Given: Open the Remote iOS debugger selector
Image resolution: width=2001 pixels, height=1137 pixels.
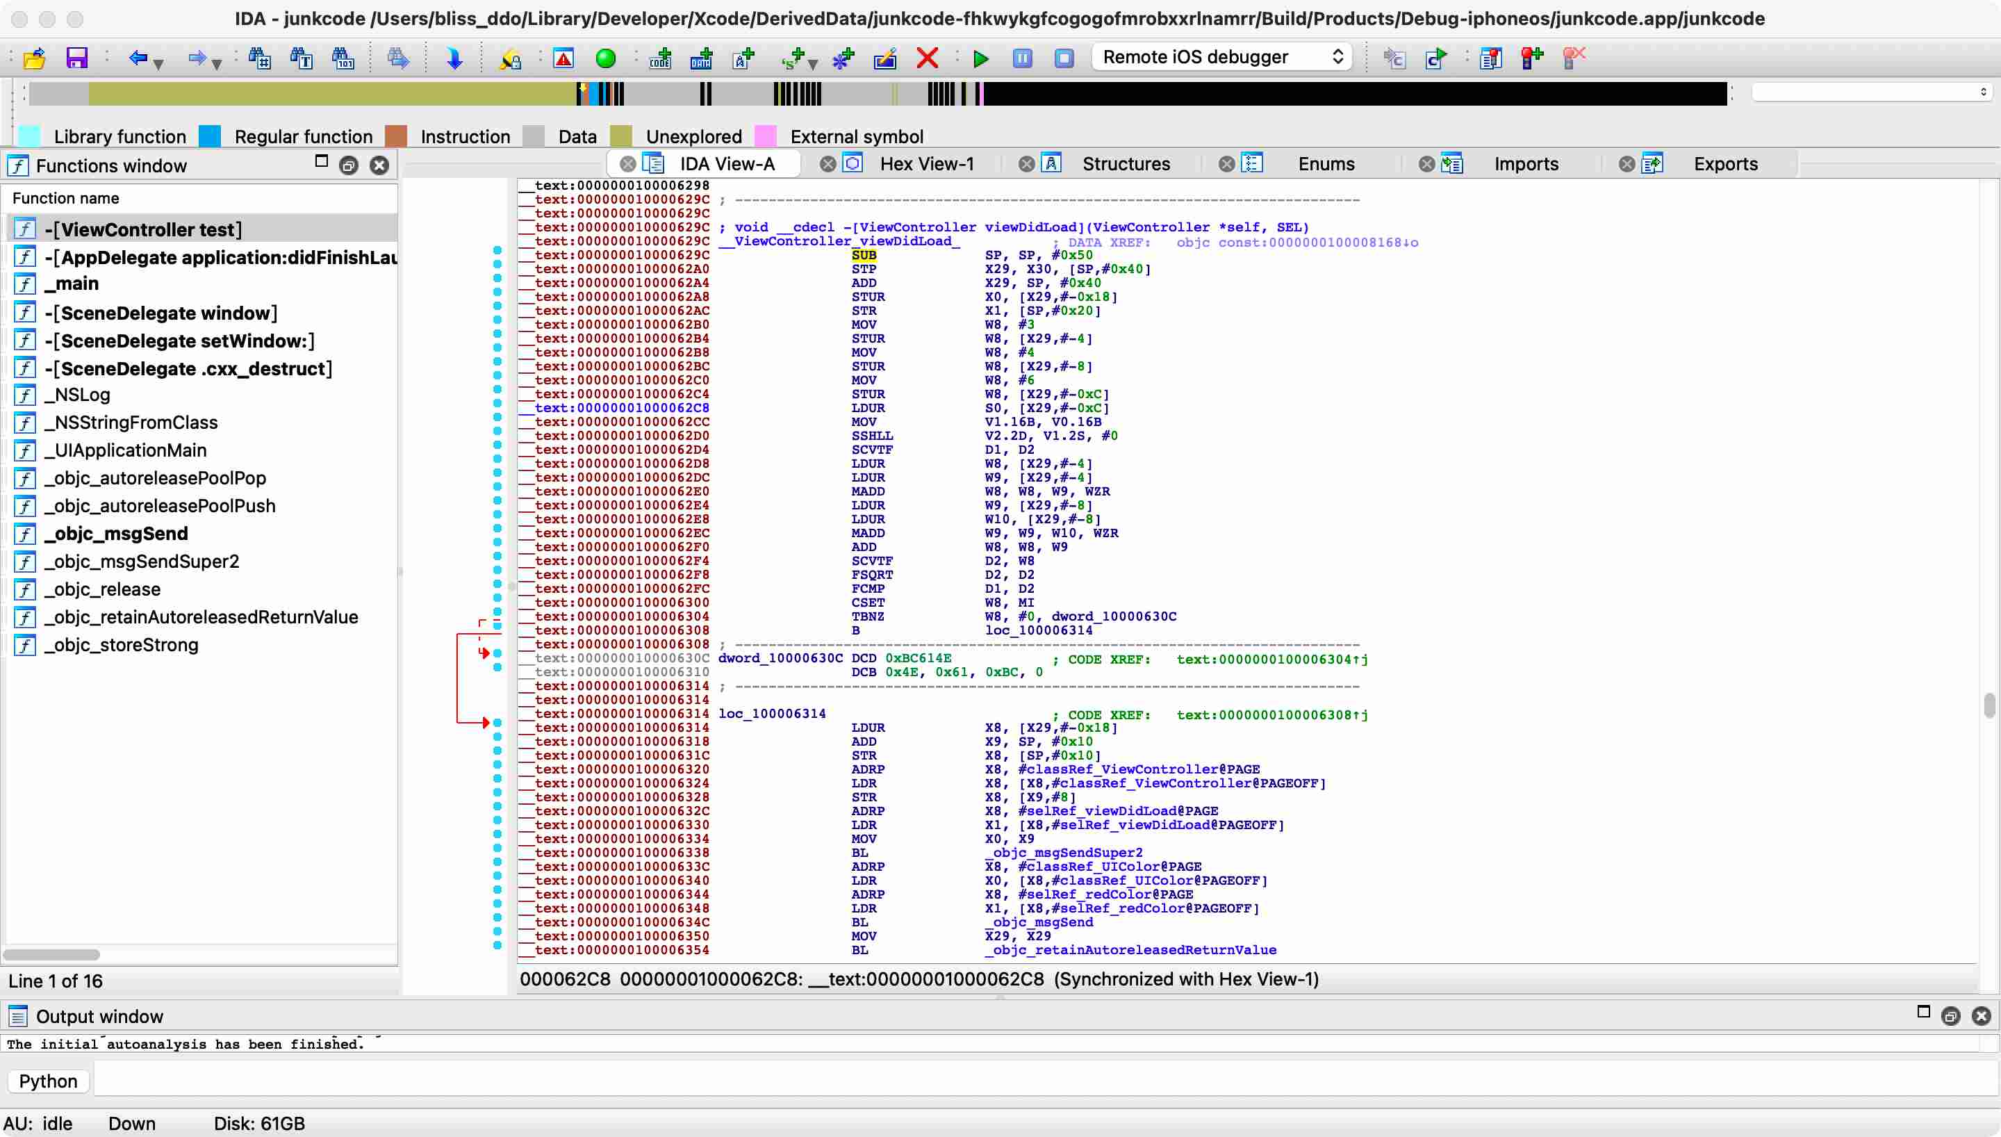Looking at the screenshot, I should (x=1221, y=57).
